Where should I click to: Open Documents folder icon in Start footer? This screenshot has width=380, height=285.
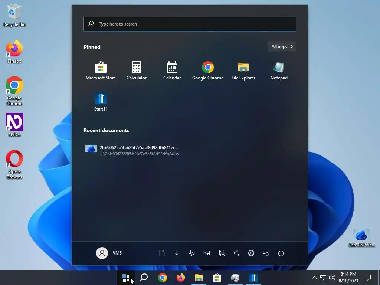pos(162,253)
